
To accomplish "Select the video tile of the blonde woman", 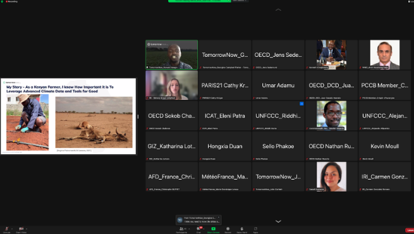I will [172, 85].
